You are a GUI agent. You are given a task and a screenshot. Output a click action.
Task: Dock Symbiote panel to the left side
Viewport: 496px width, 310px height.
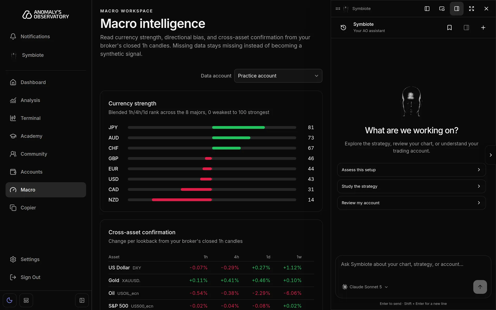(x=427, y=9)
